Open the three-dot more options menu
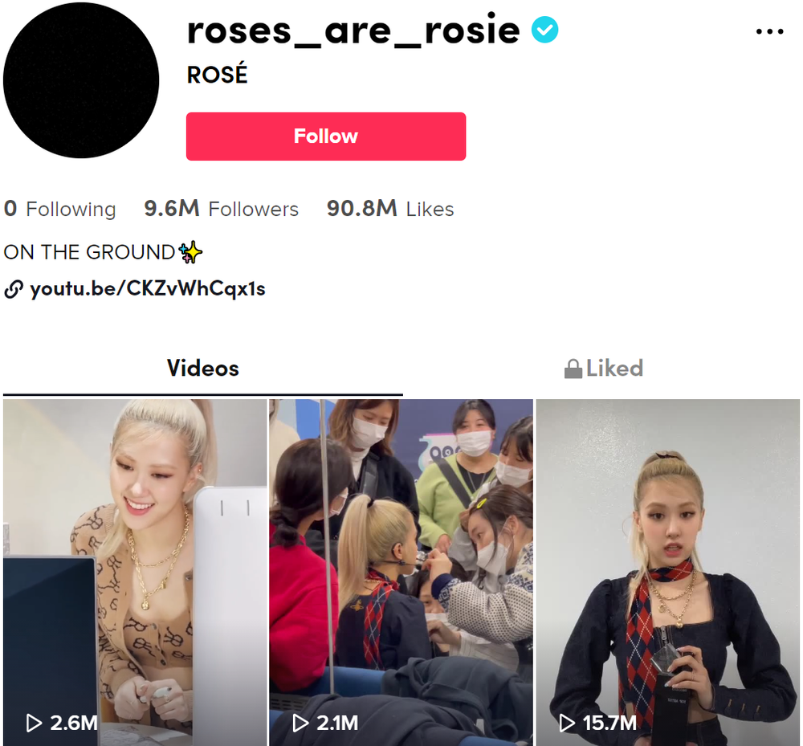803x746 pixels. point(769,32)
